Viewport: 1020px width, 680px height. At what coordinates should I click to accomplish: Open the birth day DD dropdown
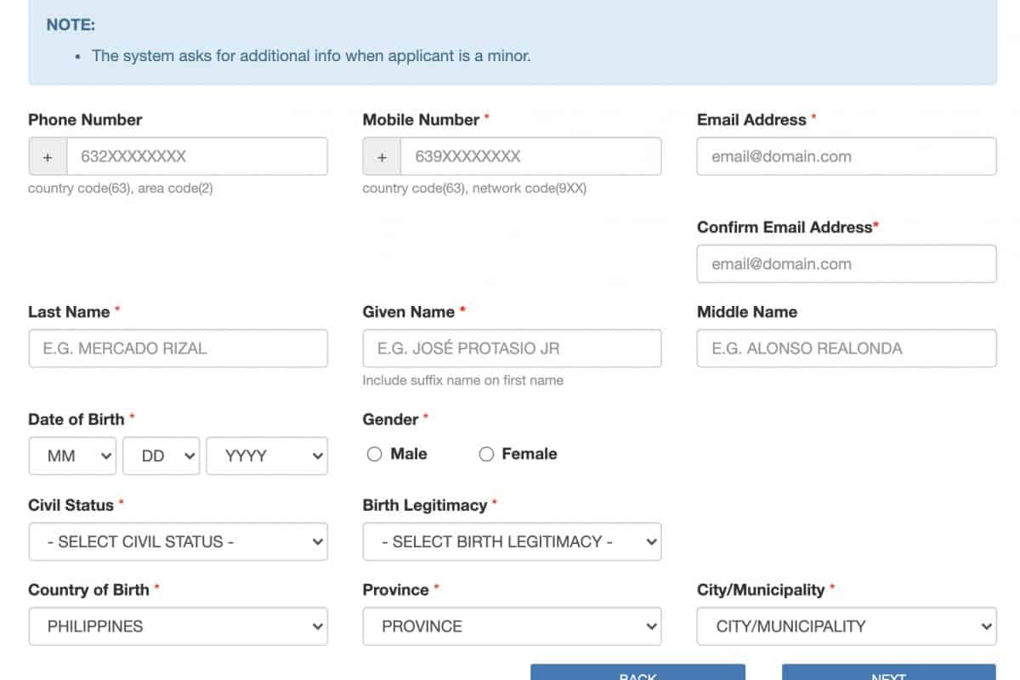(161, 456)
